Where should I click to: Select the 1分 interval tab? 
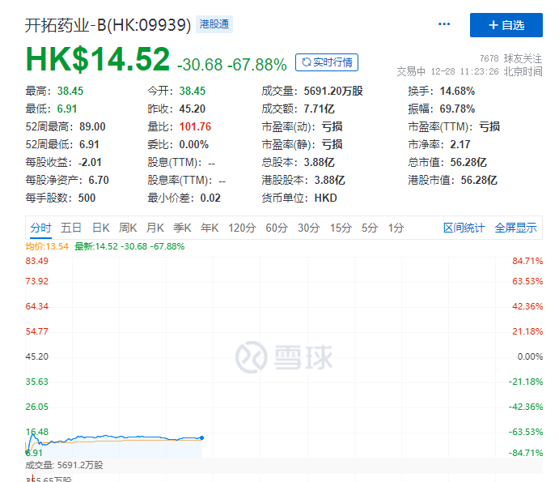pyautogui.click(x=396, y=228)
